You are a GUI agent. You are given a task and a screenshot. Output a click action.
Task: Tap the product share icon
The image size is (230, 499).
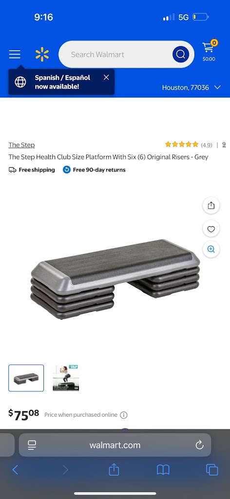[x=211, y=206]
